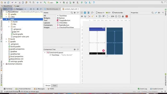Open the TODO tool window
Viewport: 167px width, 94px height.
click(x=51, y=89)
